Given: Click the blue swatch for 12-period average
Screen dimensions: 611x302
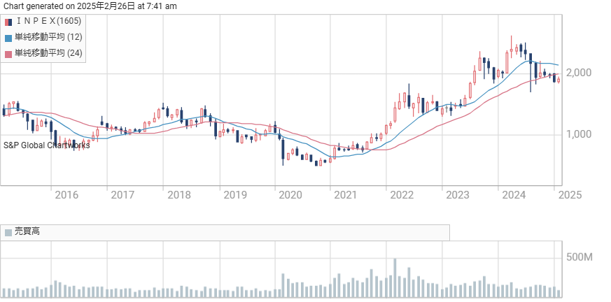Looking at the screenshot, I should 8,38.
